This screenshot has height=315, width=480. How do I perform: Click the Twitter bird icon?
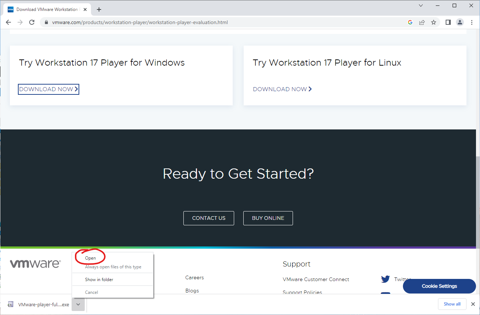click(385, 279)
